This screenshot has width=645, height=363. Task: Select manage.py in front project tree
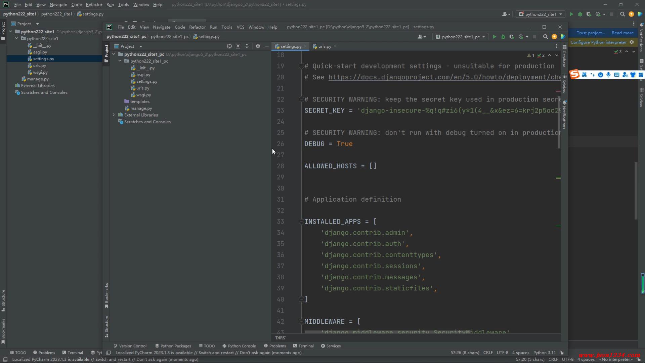point(141,108)
